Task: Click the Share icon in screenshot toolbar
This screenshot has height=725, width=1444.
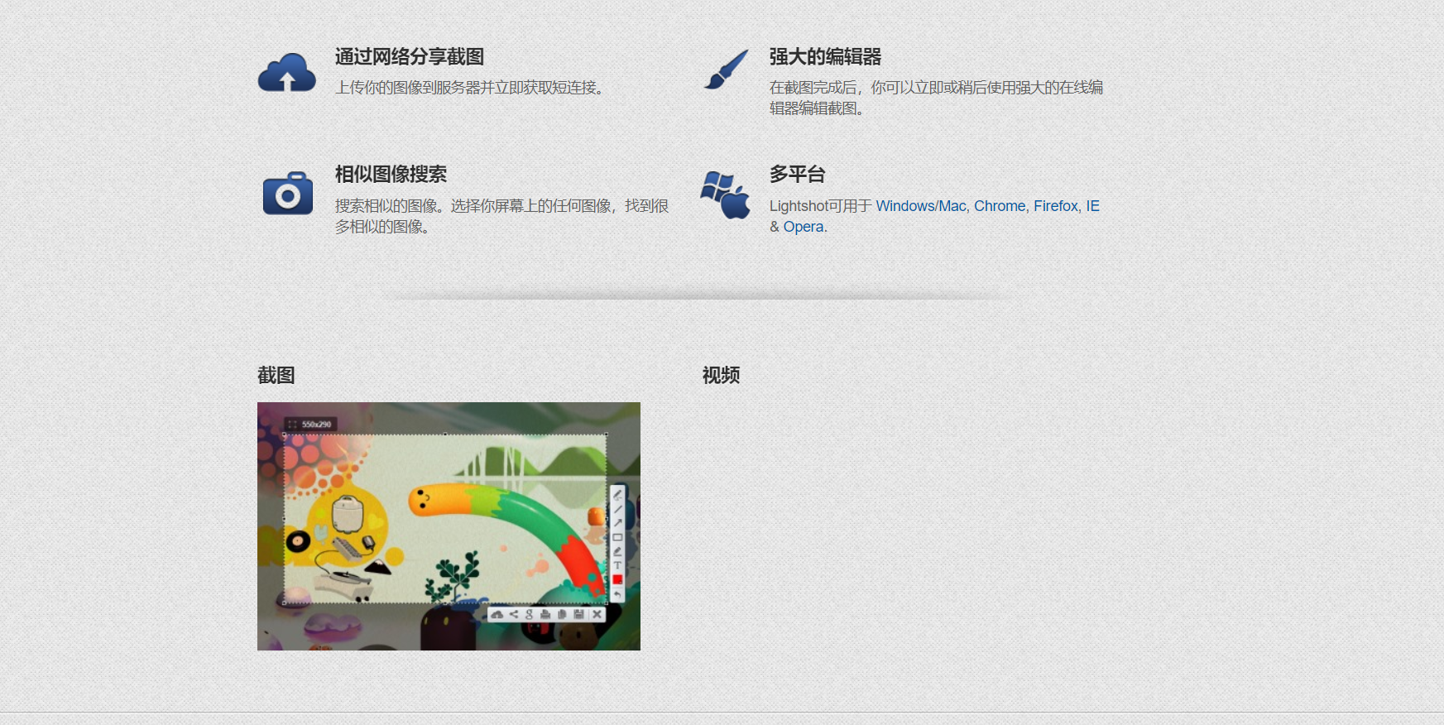Action: (x=513, y=614)
